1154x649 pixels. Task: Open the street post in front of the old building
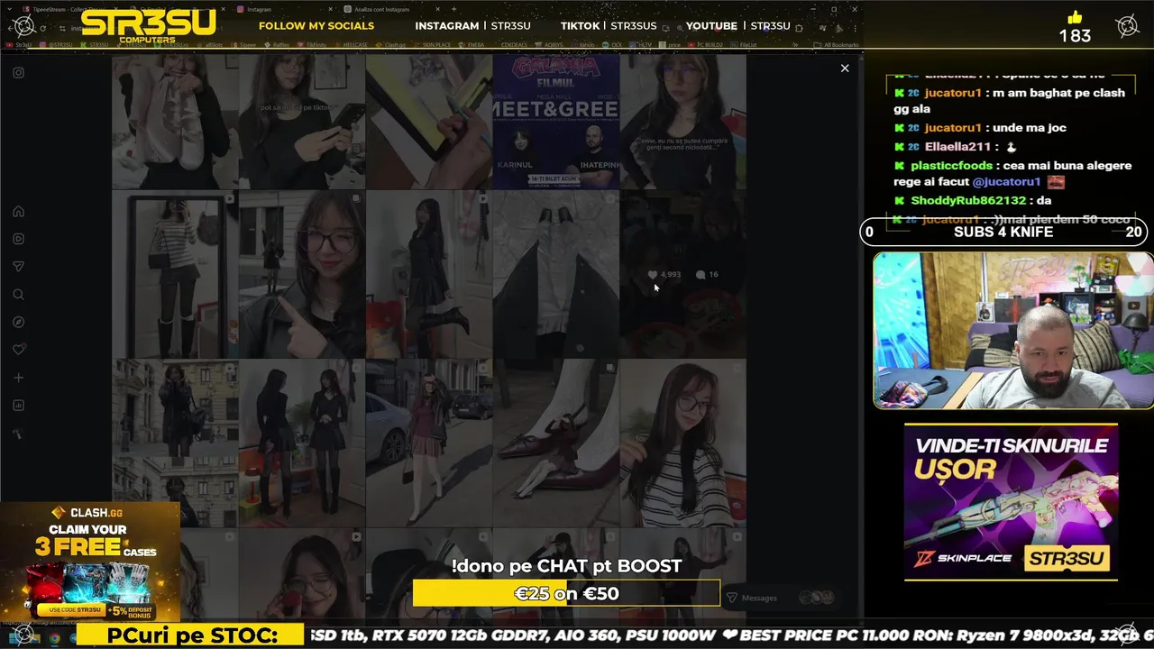[x=175, y=443]
